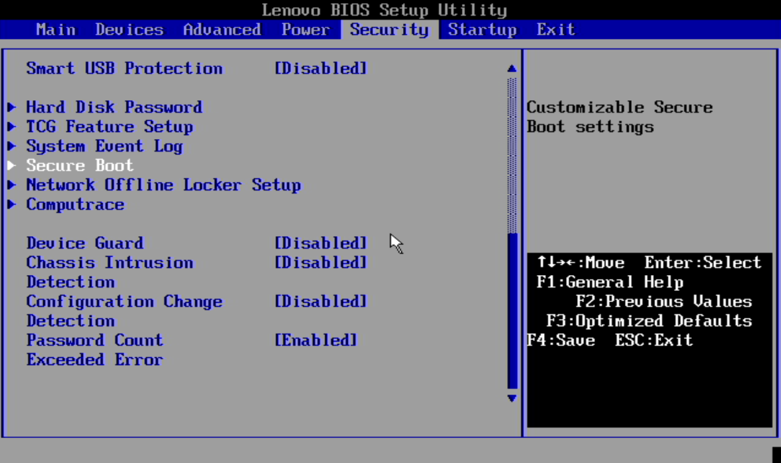Change Chassis Intrusion Detection Disabled value

pos(321,263)
